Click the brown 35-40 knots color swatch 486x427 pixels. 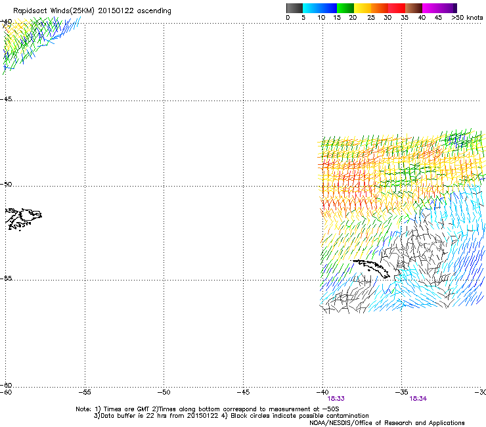pyautogui.click(x=414, y=8)
